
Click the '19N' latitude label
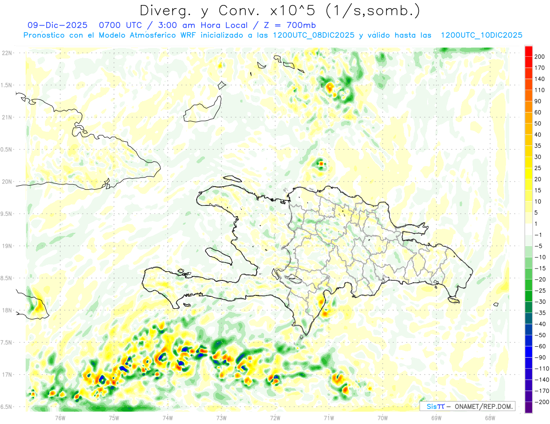point(7,246)
